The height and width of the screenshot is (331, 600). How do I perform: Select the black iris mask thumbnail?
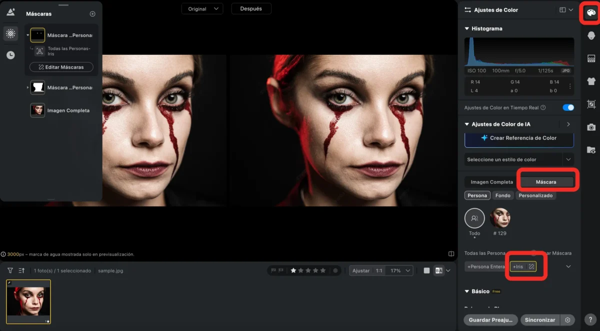click(37, 35)
